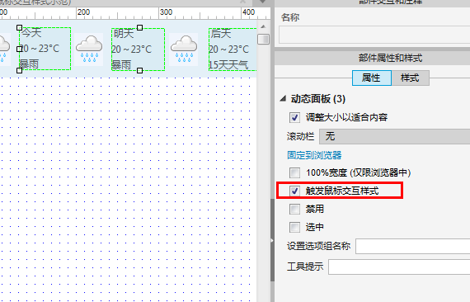This screenshot has height=302, width=470.
Task: Select the 明天 weather text panel
Action: pos(138,50)
